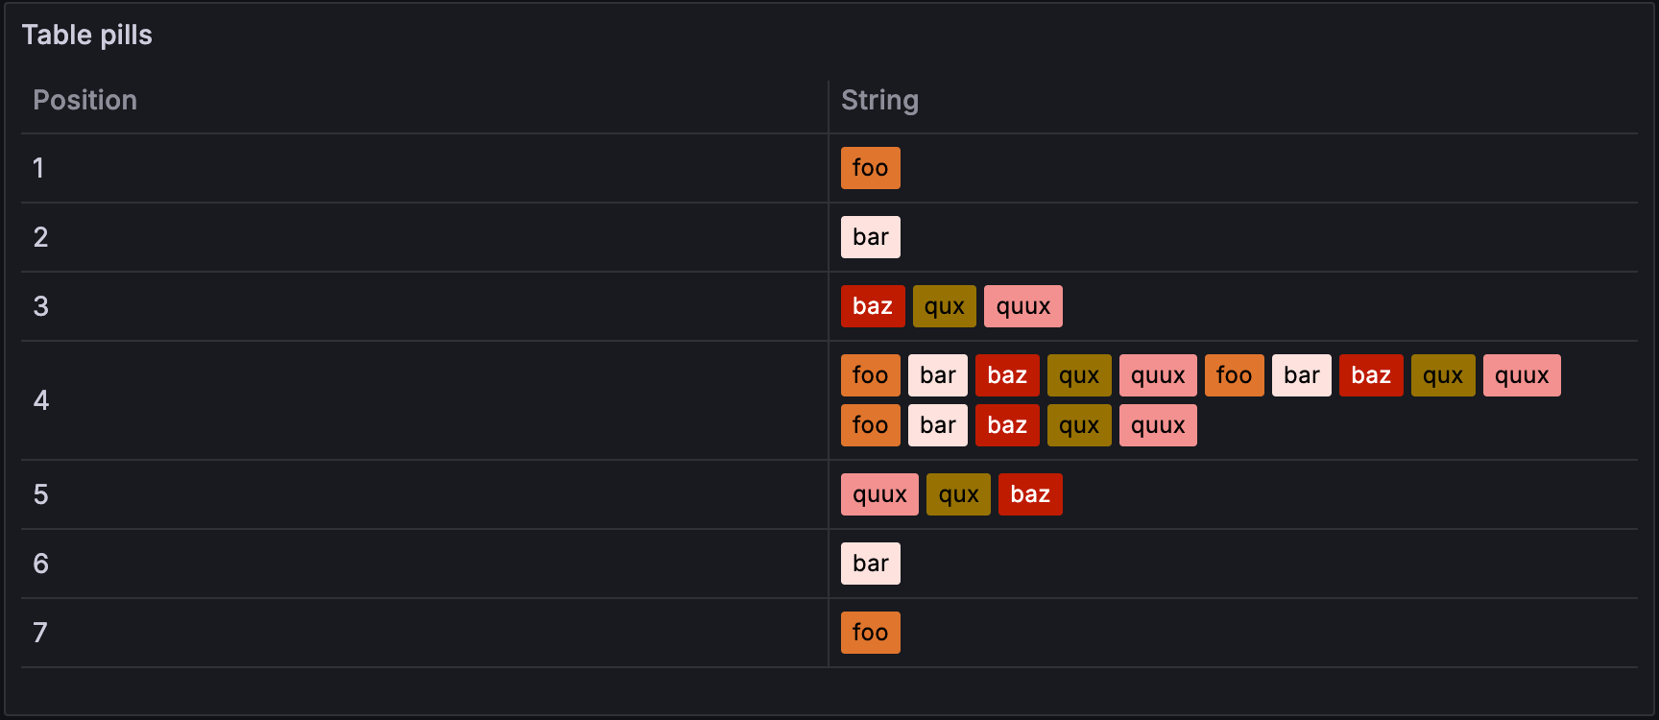The height and width of the screenshot is (720, 1659).
Task: Select the Position cell showing 4
Action: coord(40,400)
